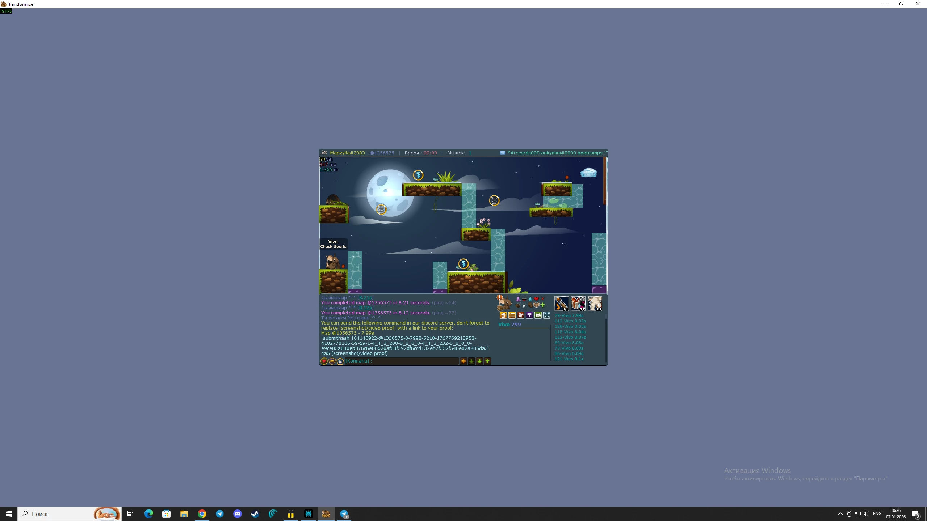Click the spring token right of water column
The width and height of the screenshot is (927, 521).
tap(494, 200)
